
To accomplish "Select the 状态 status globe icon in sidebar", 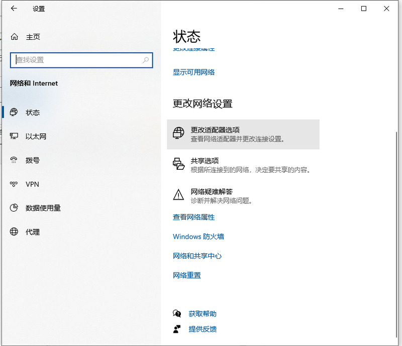I will (14, 112).
